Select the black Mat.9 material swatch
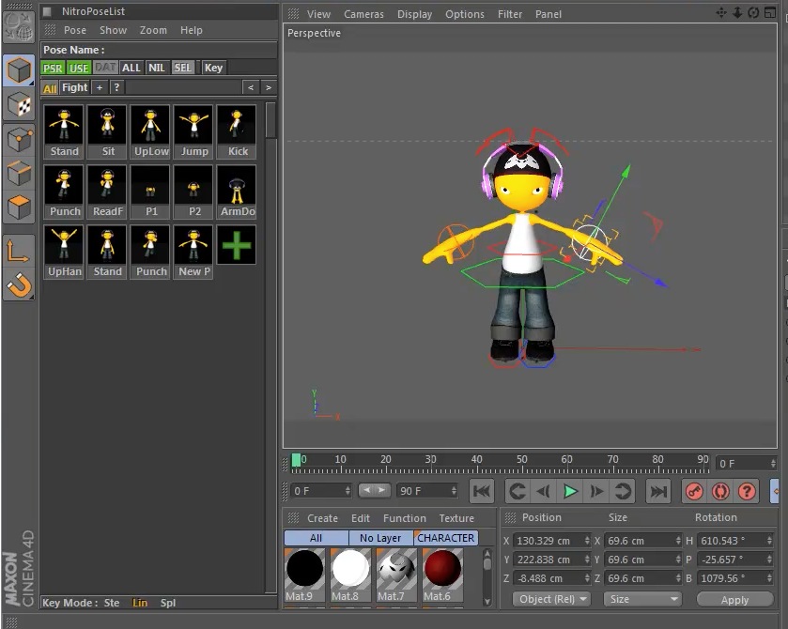Screen dimensions: 788x629 click(x=303, y=568)
